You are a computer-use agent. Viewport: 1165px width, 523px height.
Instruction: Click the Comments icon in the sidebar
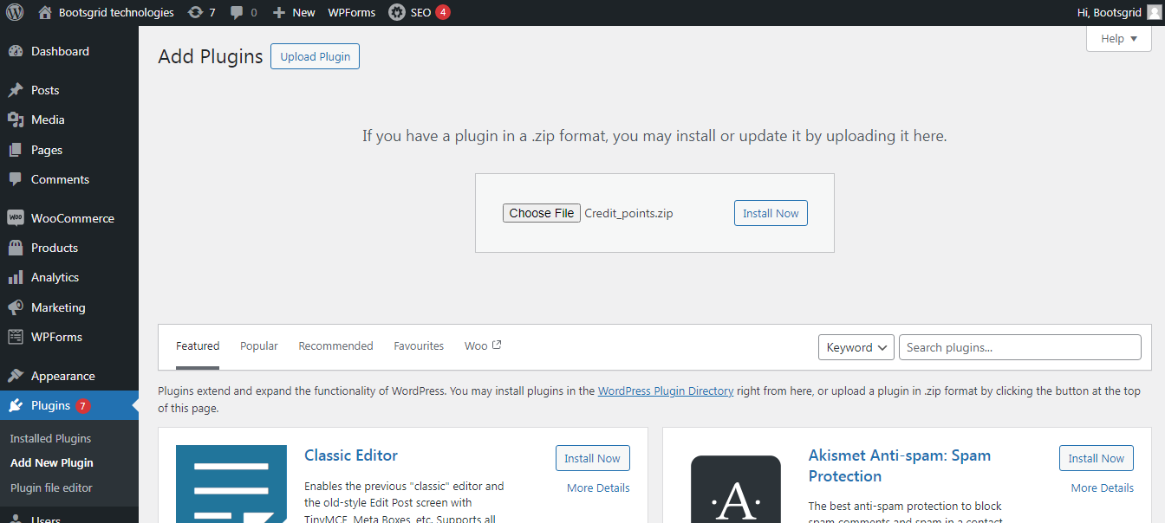tap(15, 179)
